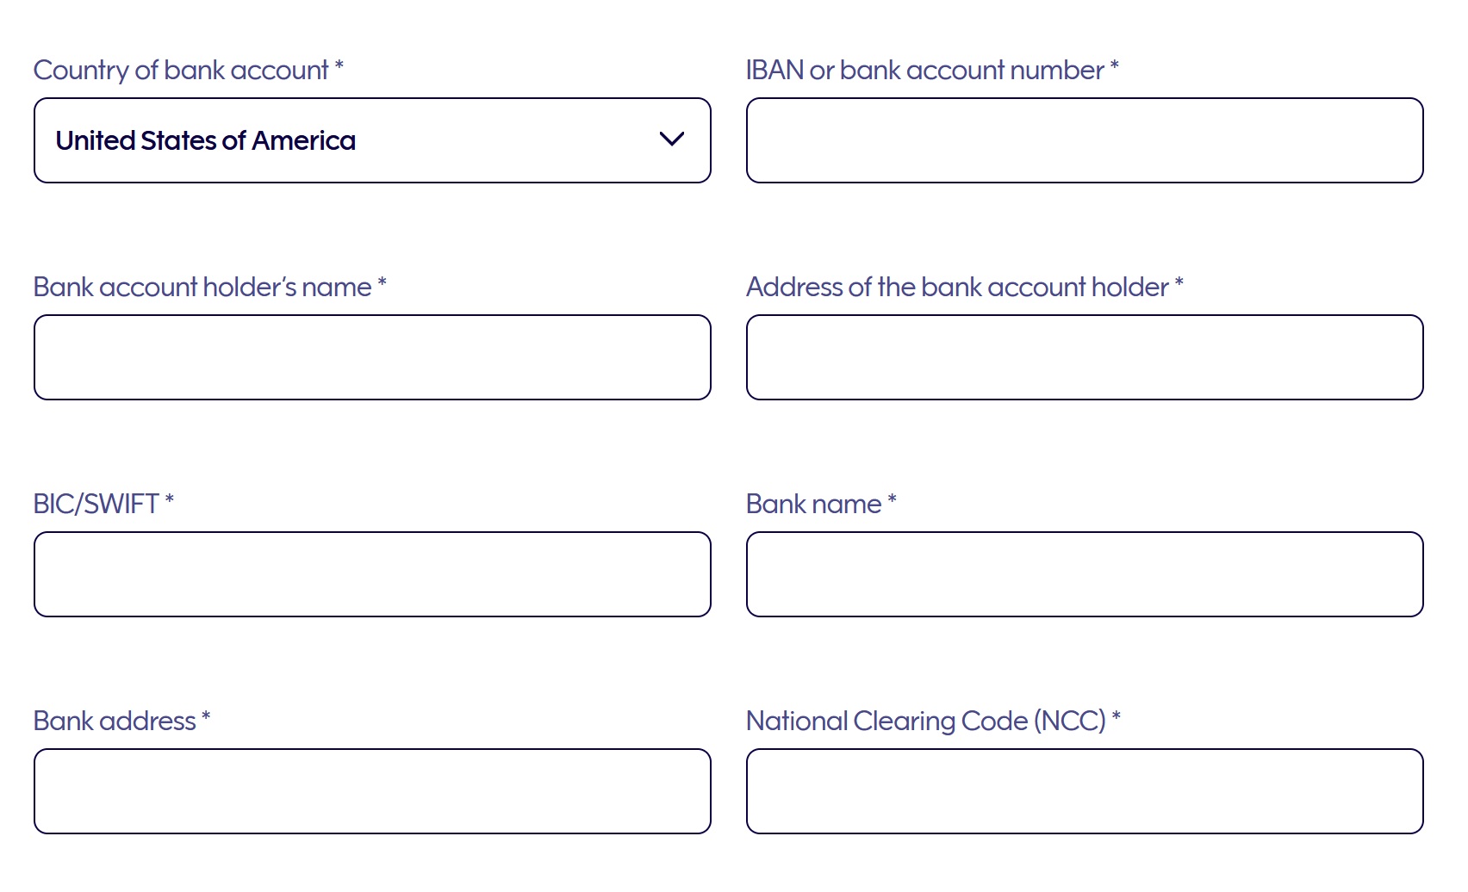Image resolution: width=1468 pixels, height=892 pixels.
Task: Click the Bank address label
Action: click(x=115, y=722)
